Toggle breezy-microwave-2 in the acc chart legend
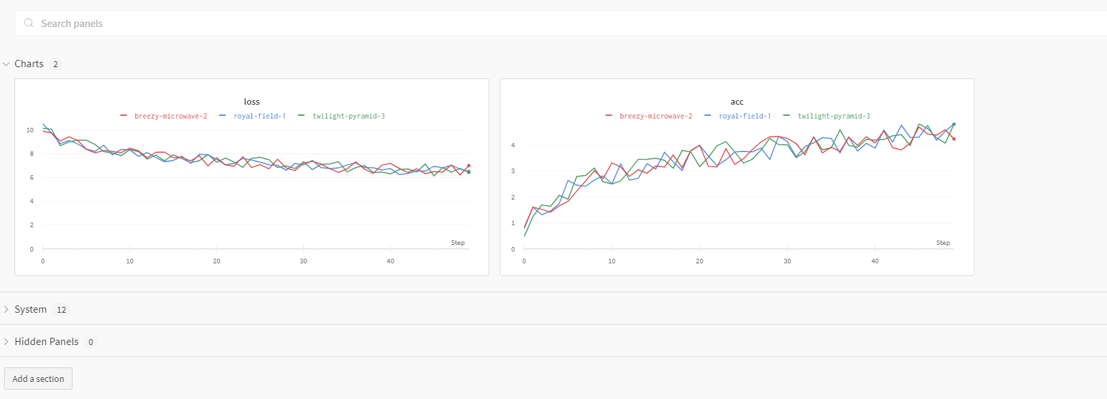Screen dimensions: 1107x399 pos(655,116)
